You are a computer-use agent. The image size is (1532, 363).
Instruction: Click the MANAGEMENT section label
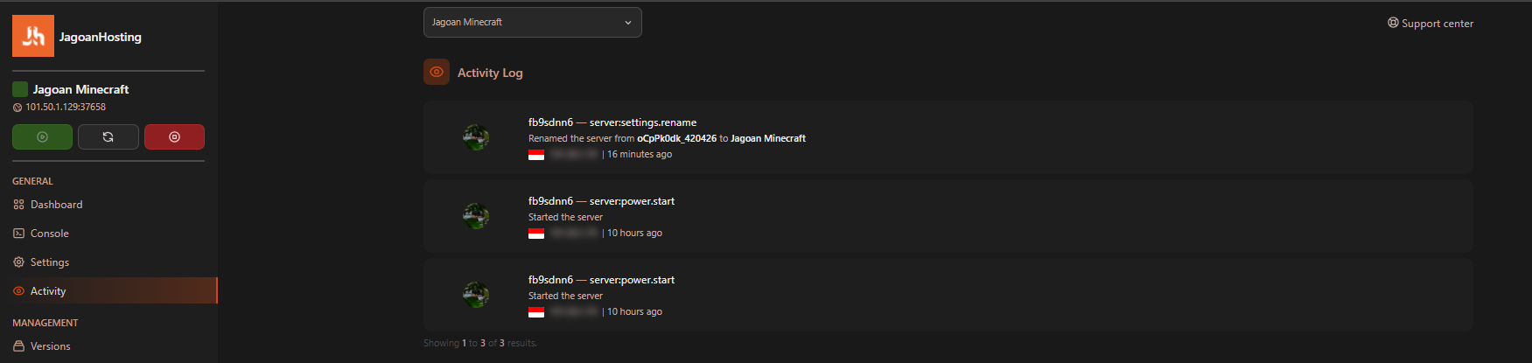45,323
